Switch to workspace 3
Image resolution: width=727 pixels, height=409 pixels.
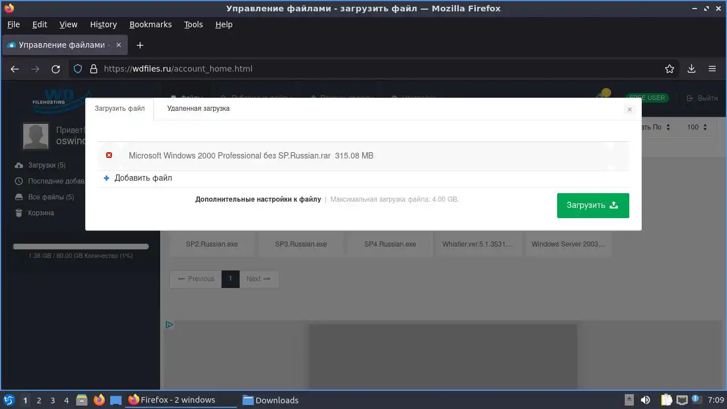pyautogui.click(x=52, y=400)
